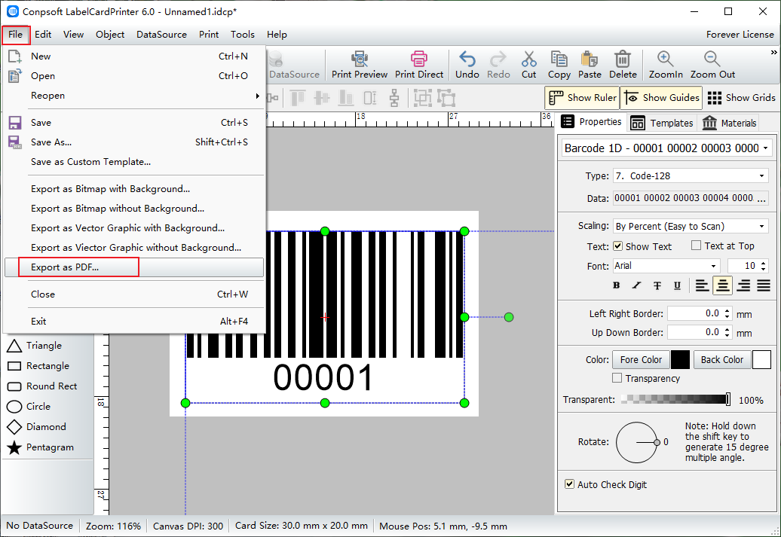Viewport: 781px width, 537px height.
Task: Cut the selected barcode object
Action: [x=529, y=65]
